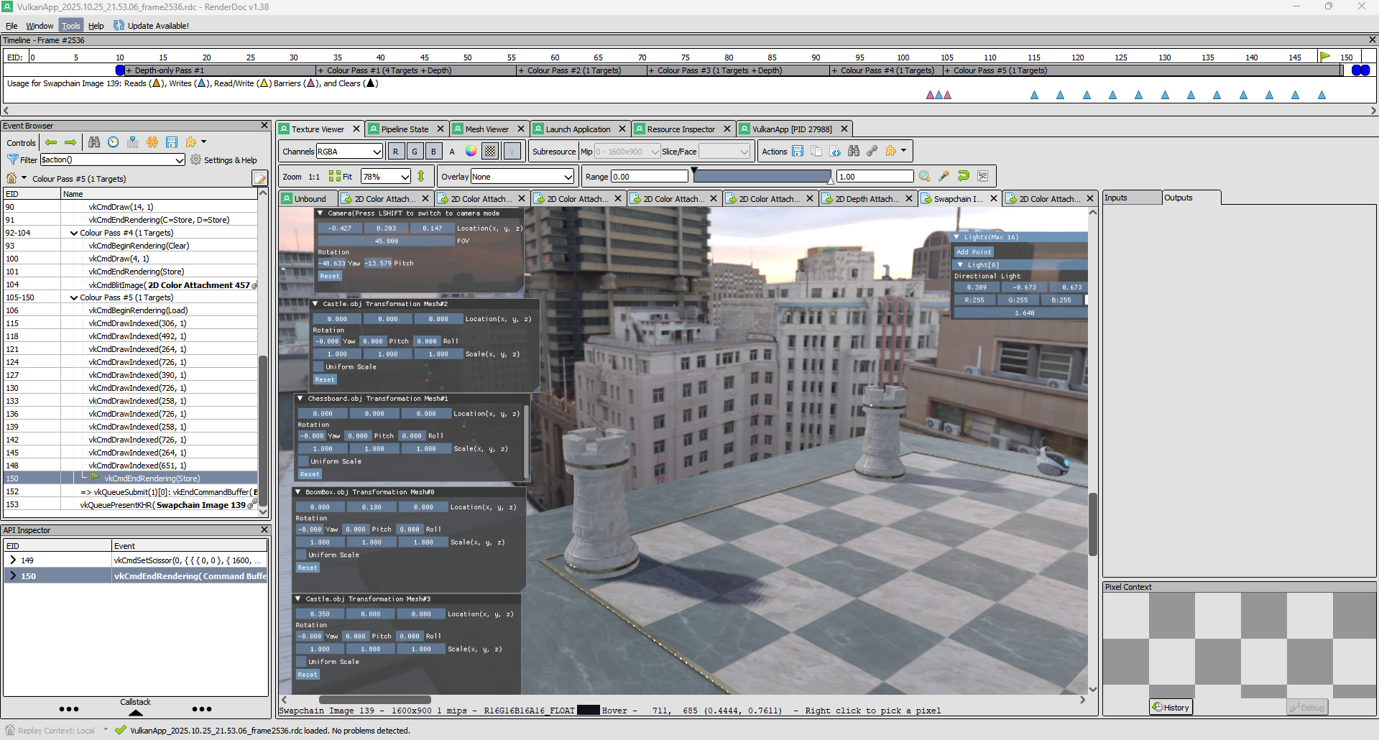
Task: Click the find event binoculars icon
Action: click(x=94, y=142)
